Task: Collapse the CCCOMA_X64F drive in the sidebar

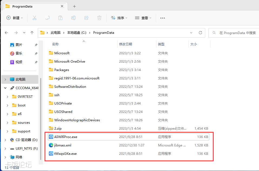Action: click(x=5, y=88)
